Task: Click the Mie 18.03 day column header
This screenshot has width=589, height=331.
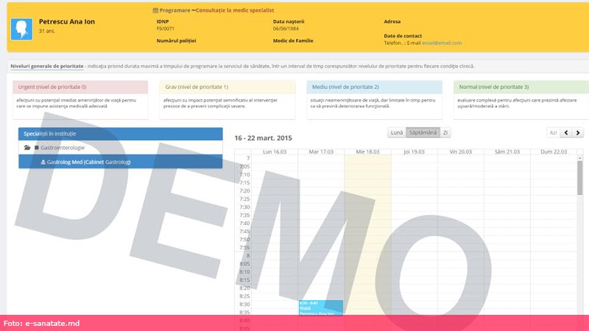Action: [367, 151]
